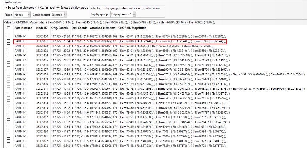The height and width of the screenshot is (148, 307).
Task: Click CNORMF value starting 'Elem67843: (f3: 0.511922)'
Action: [174, 60]
